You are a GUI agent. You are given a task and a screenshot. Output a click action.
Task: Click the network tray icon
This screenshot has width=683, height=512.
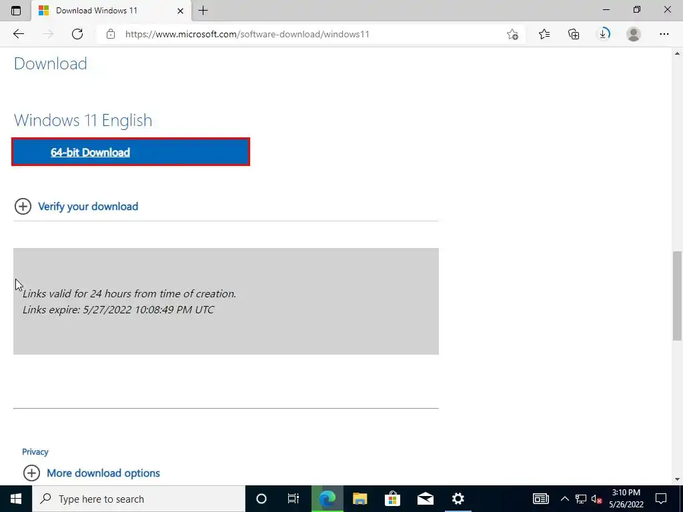point(581,499)
